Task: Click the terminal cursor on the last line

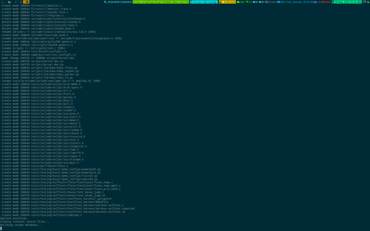Action: pyautogui.click(x=1, y=228)
